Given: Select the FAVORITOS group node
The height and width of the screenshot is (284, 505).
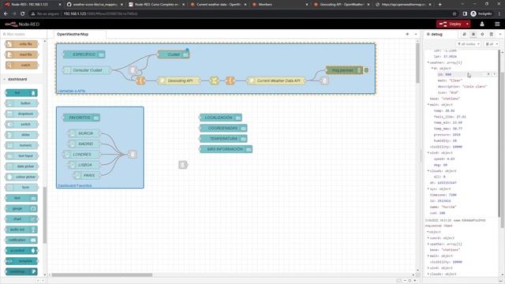Looking at the screenshot, I should coord(81,118).
